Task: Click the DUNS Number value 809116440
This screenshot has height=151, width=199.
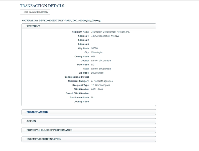Action: pyautogui.click(x=97, y=89)
